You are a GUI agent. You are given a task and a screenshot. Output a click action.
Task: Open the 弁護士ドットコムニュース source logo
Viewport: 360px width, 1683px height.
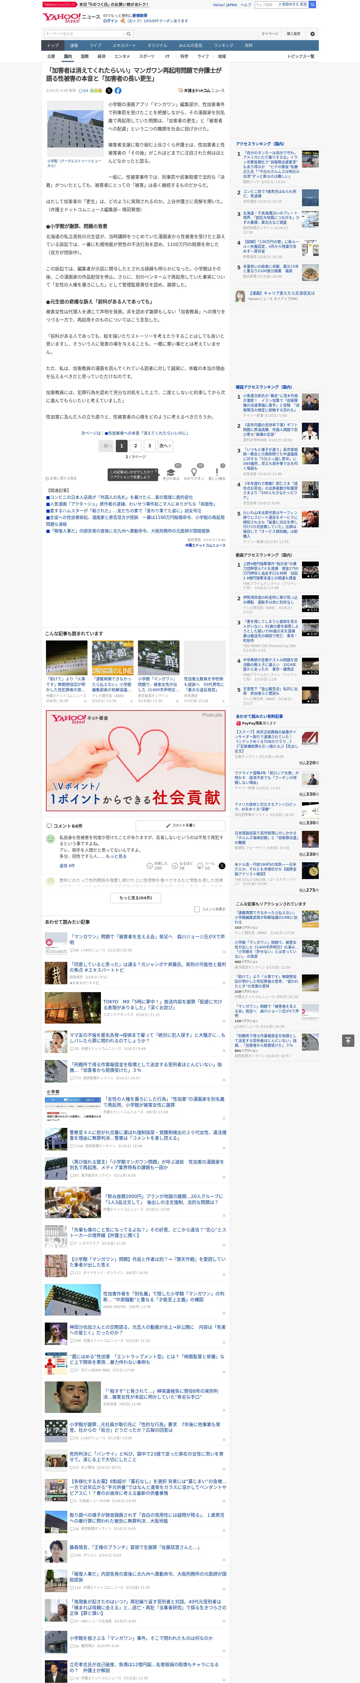201,91
